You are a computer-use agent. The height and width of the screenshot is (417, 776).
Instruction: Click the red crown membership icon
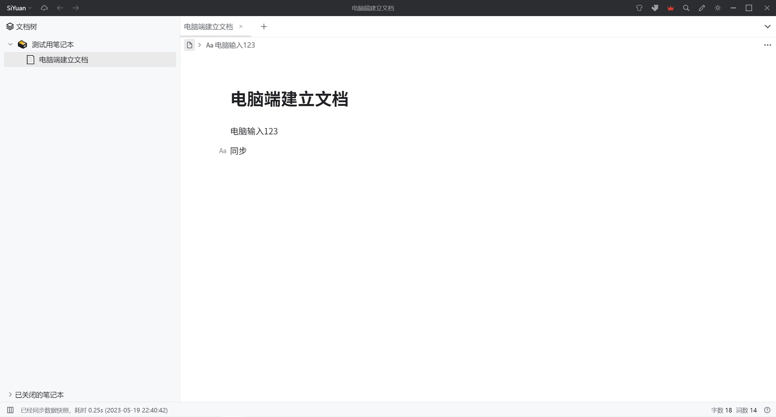(x=671, y=8)
